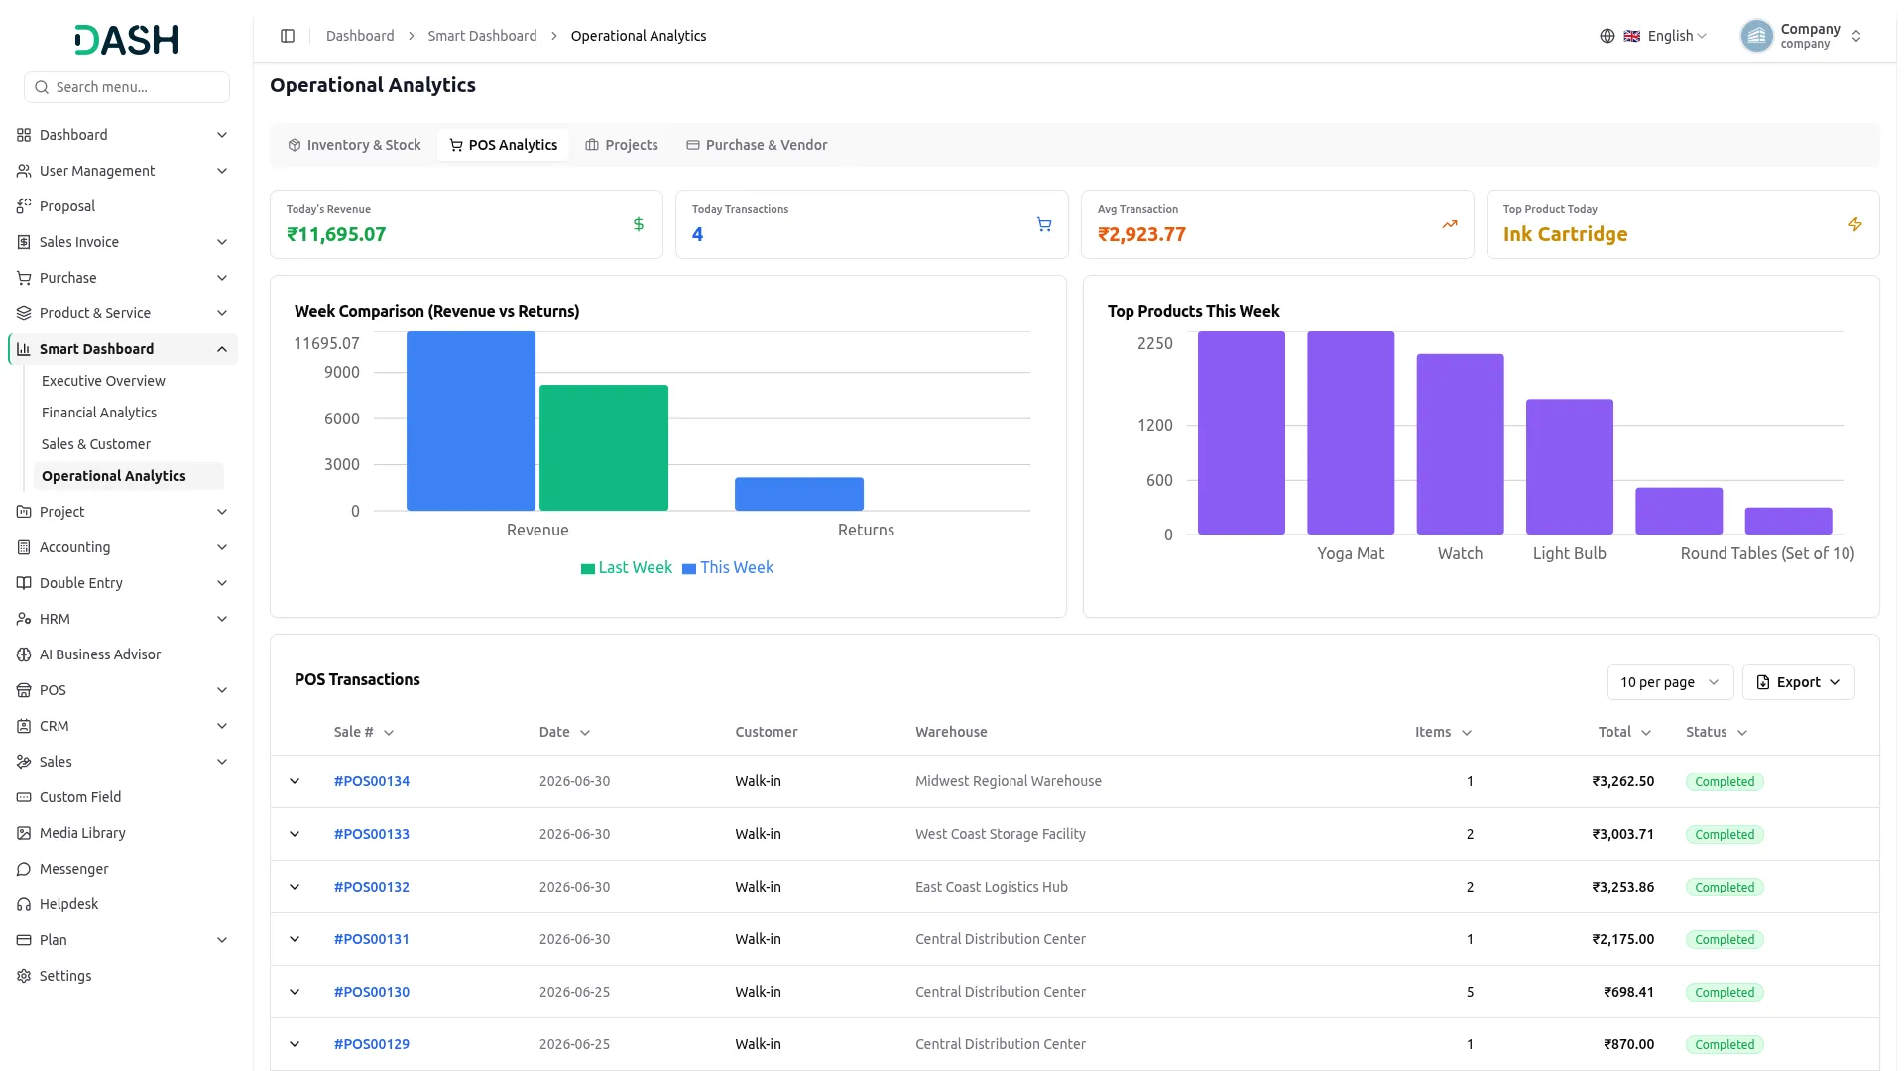Expand row details for #POS00134
The height and width of the screenshot is (1071, 1904).
coord(295,781)
